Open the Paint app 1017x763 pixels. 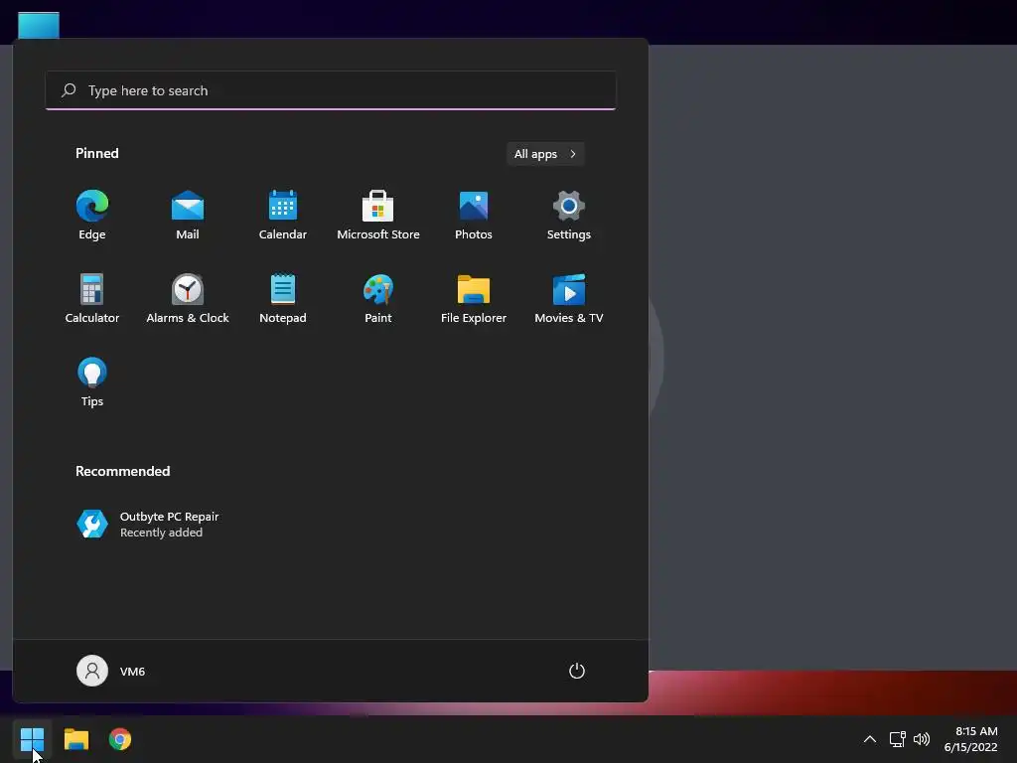[x=378, y=298]
